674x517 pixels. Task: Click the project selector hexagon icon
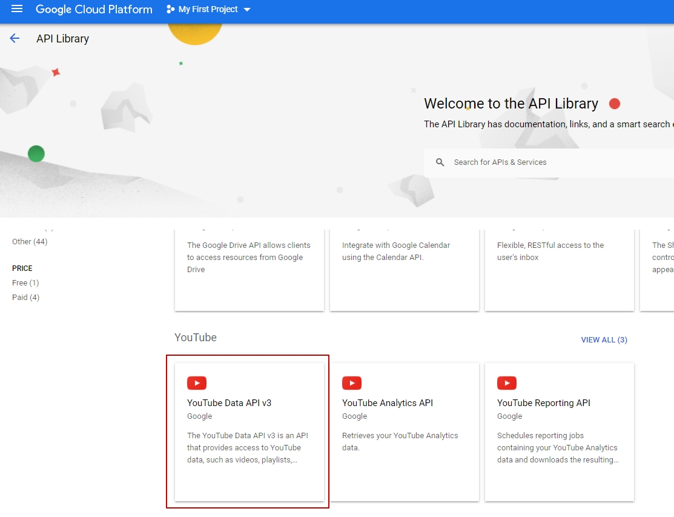[x=171, y=9]
